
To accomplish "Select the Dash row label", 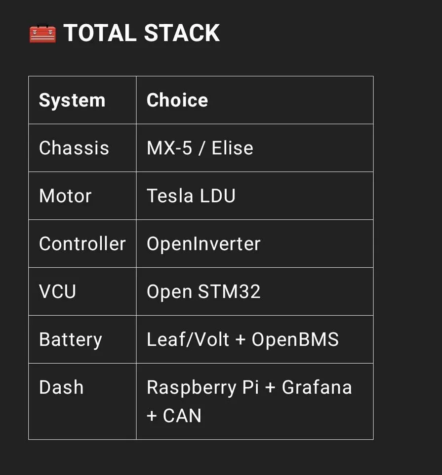I will (x=61, y=387).
